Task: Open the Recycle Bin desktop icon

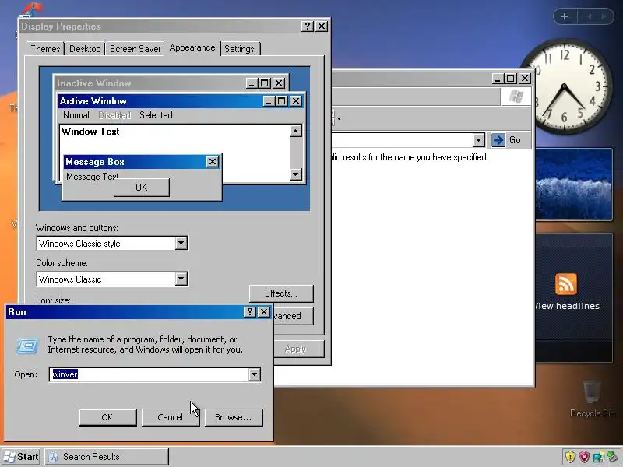Action: tap(592, 399)
